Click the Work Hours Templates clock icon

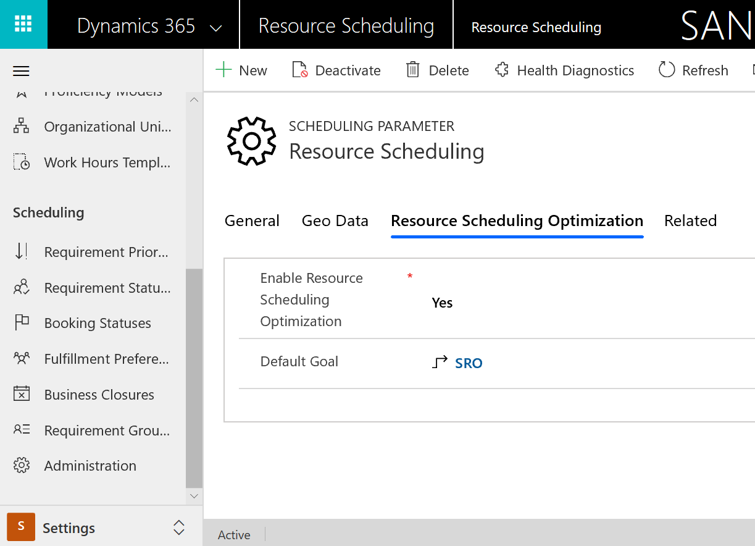click(22, 162)
